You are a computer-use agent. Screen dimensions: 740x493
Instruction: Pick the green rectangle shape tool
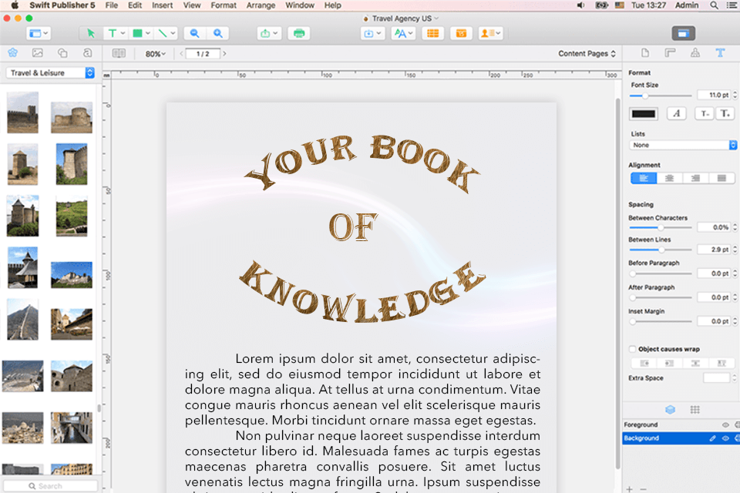(x=140, y=33)
